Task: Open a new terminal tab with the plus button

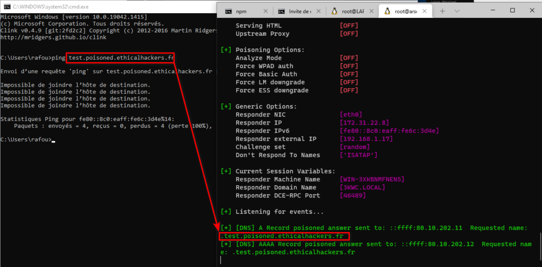Action: click(x=442, y=11)
